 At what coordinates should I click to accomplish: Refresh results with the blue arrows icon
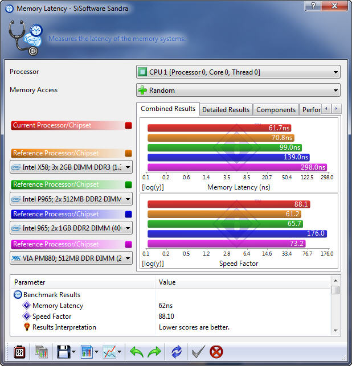177,352
